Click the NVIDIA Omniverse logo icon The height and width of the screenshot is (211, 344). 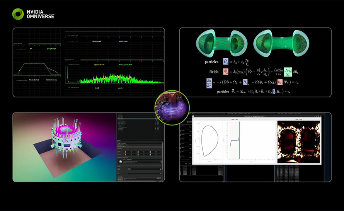(x=18, y=14)
